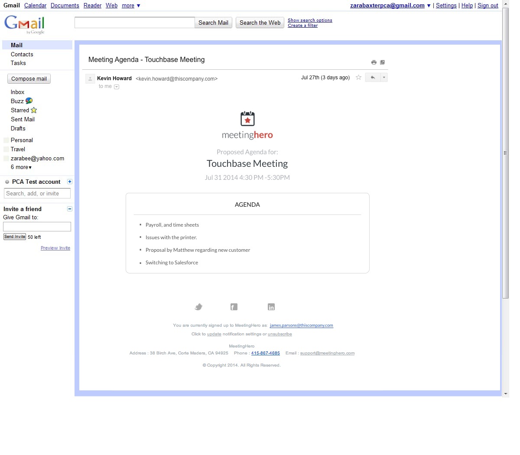Open Web from top bar

(111, 6)
